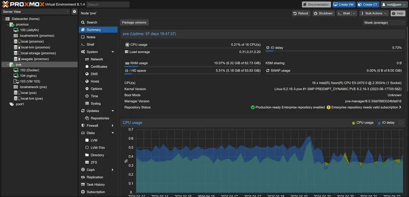
Task: Click the seagate (proxmox) storage icon
Action: [17, 59]
